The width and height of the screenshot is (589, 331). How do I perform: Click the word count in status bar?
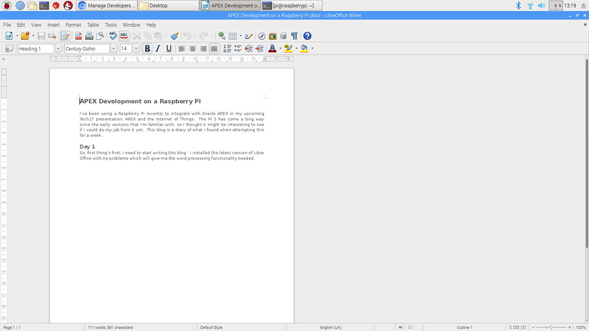[110, 327]
